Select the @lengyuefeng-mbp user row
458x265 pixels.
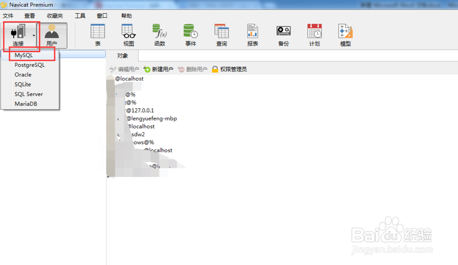pos(152,119)
